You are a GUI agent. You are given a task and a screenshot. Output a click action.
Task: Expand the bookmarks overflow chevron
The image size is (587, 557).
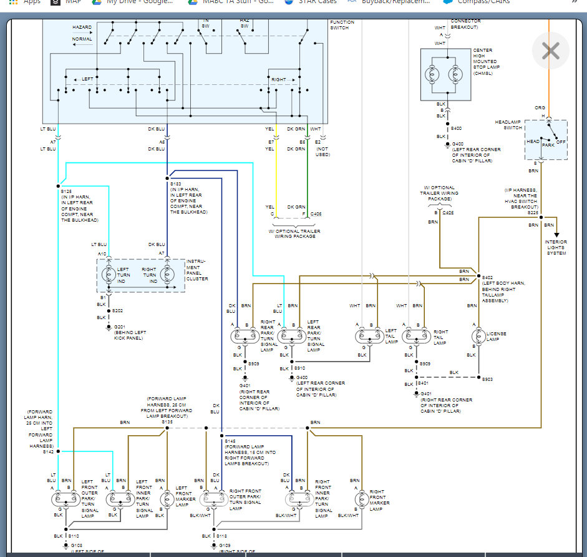574,2
